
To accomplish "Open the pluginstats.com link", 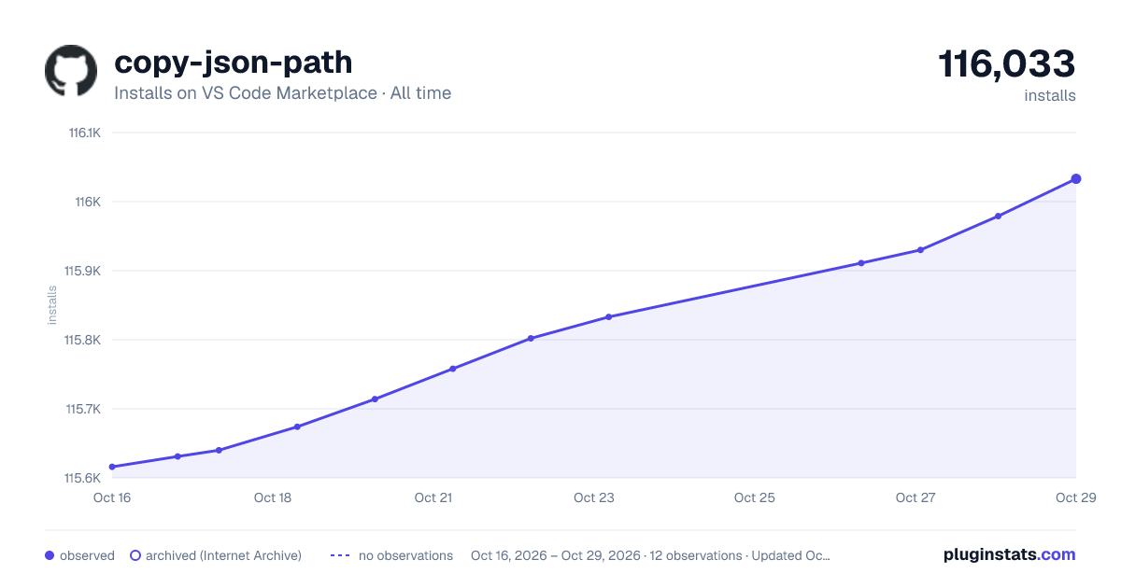I will tap(1010, 554).
